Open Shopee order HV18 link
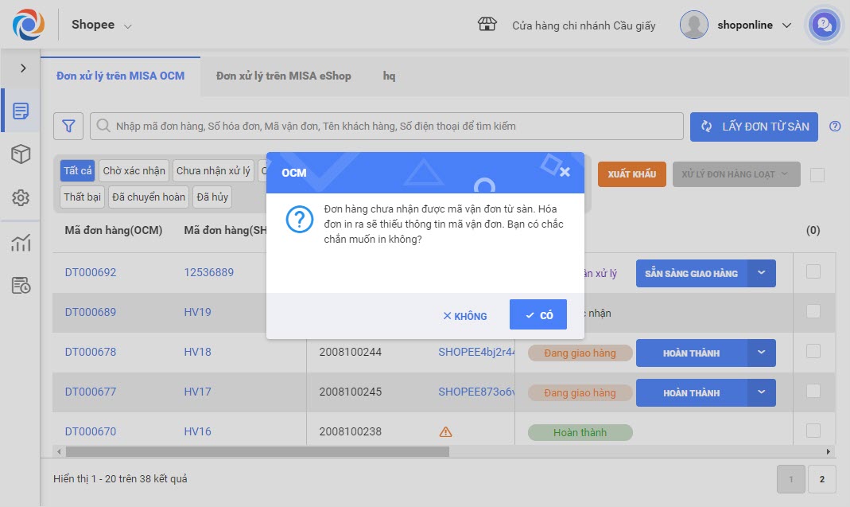Screen dimensions: 850x507 [197, 352]
